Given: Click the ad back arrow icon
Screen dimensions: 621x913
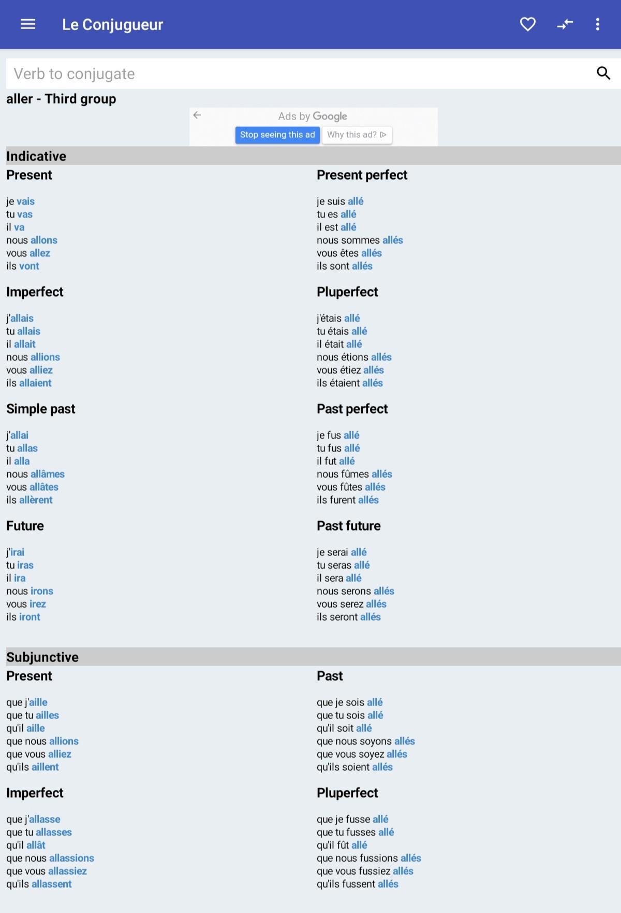Looking at the screenshot, I should 197,115.
